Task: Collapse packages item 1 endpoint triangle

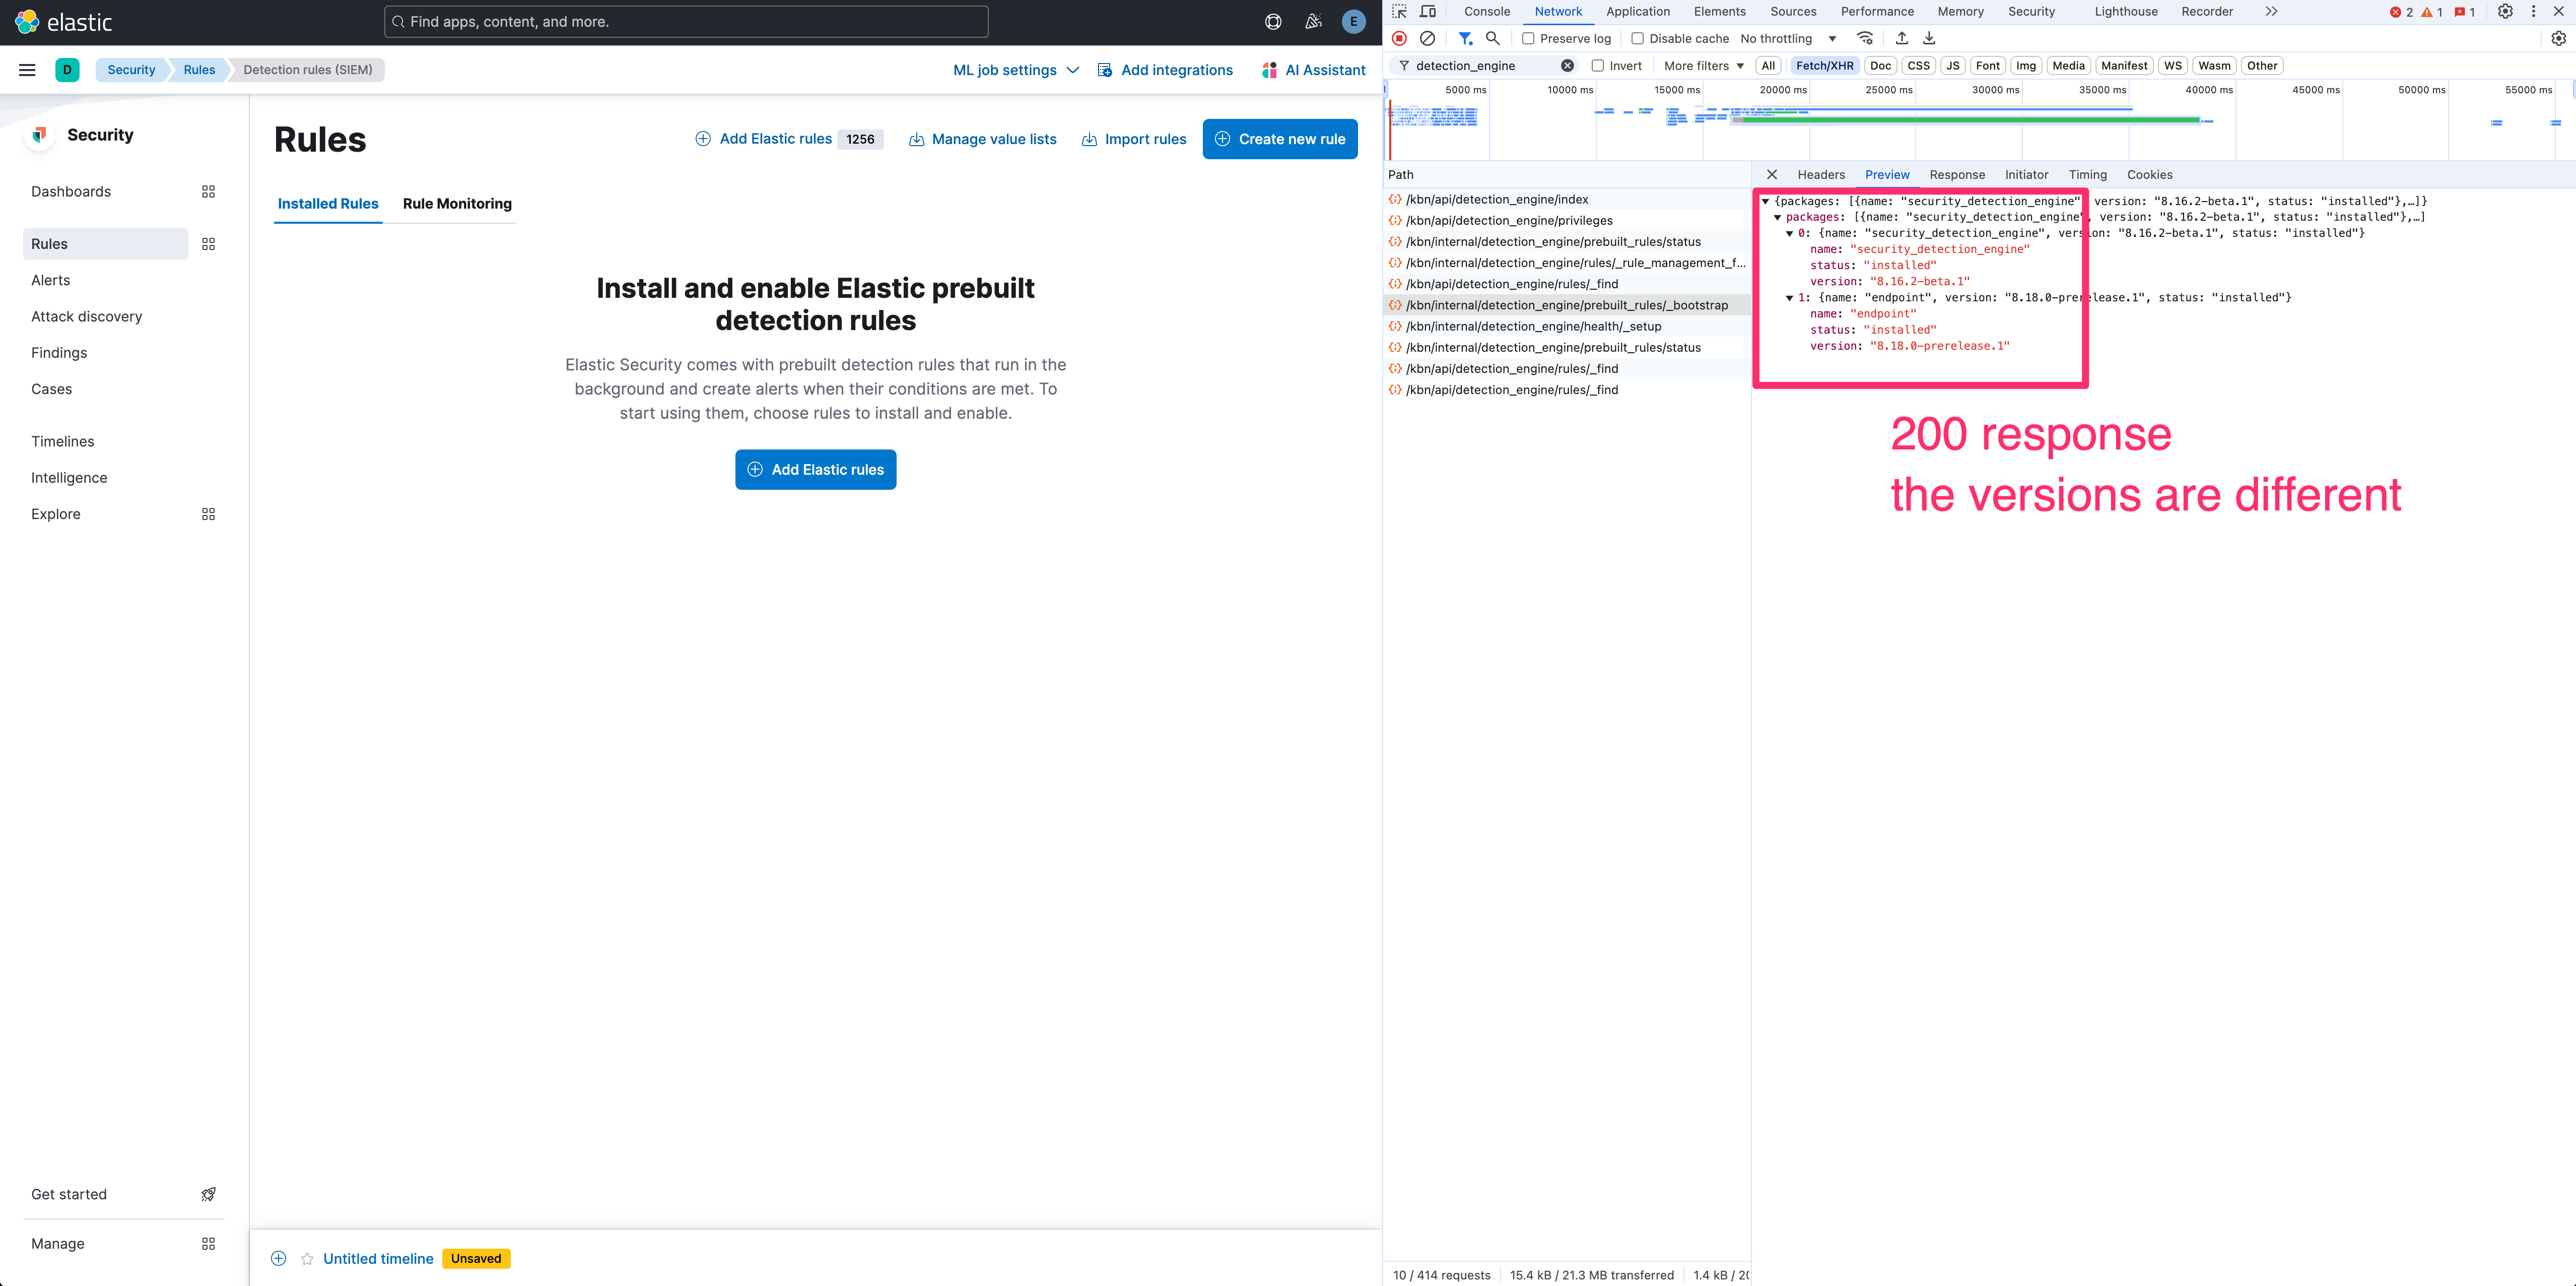Action: tap(1789, 297)
